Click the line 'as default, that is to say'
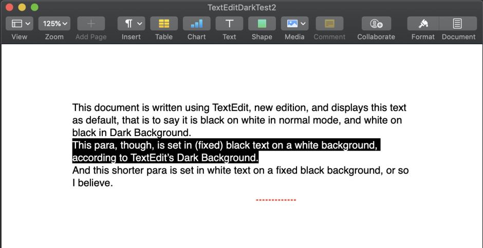 (237, 120)
